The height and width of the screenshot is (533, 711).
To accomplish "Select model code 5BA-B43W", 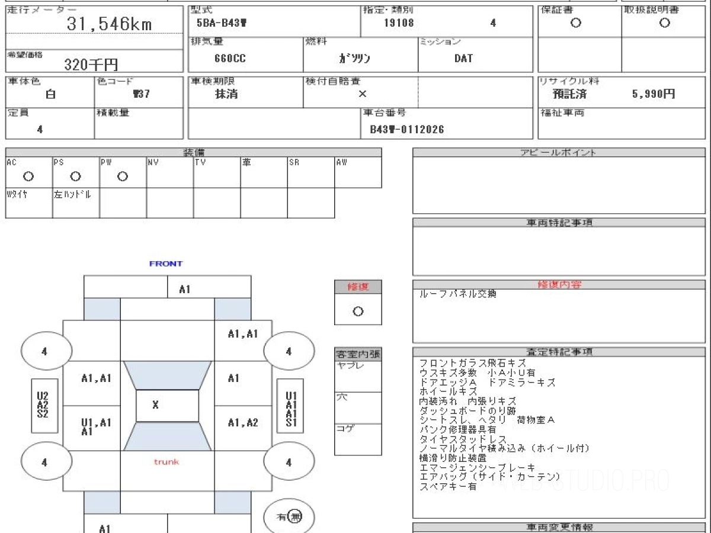I will 222,24.
